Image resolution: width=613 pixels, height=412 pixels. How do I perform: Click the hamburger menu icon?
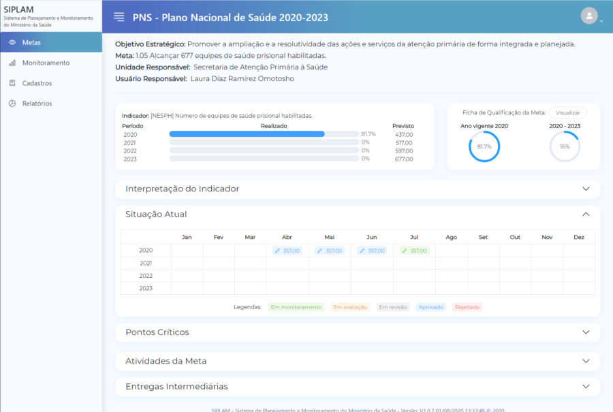click(x=119, y=16)
